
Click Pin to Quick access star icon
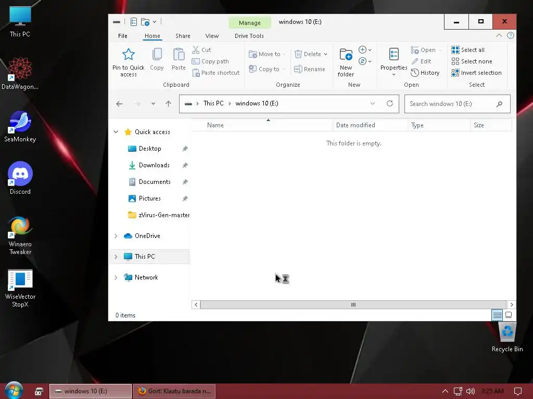128,54
